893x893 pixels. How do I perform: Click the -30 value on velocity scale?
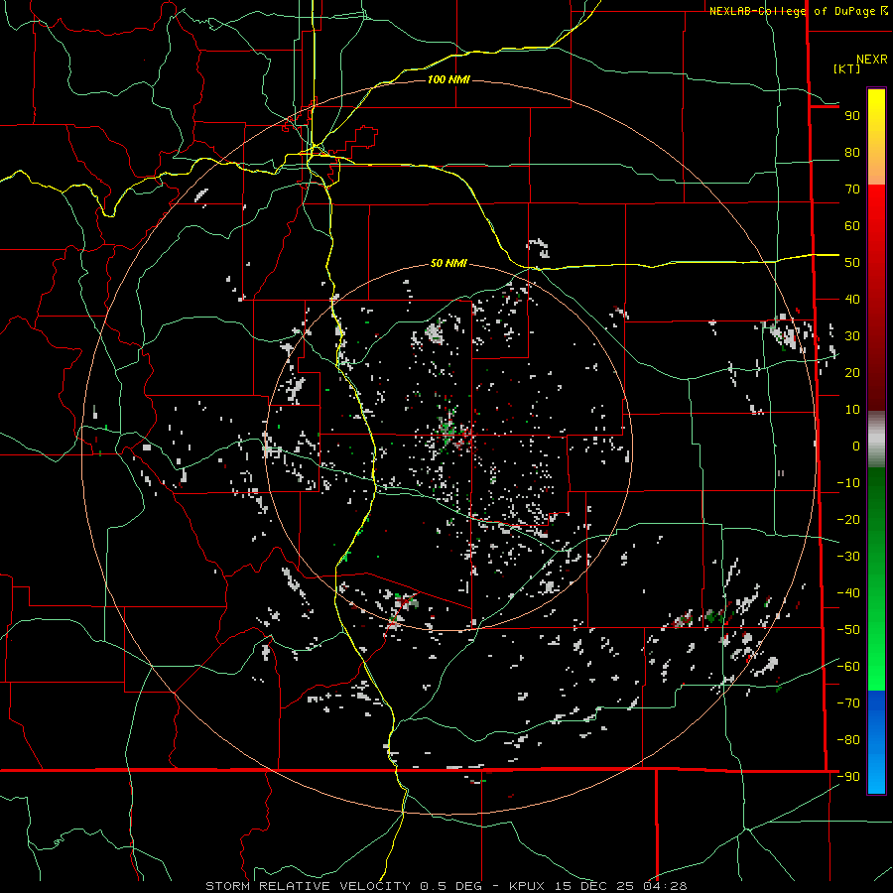848,557
